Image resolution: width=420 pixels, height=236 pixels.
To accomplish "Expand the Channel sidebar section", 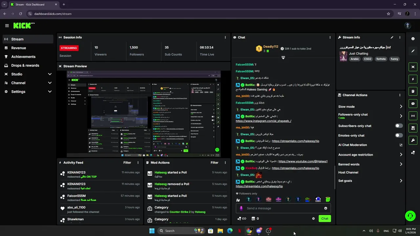I will [x=50, y=83].
